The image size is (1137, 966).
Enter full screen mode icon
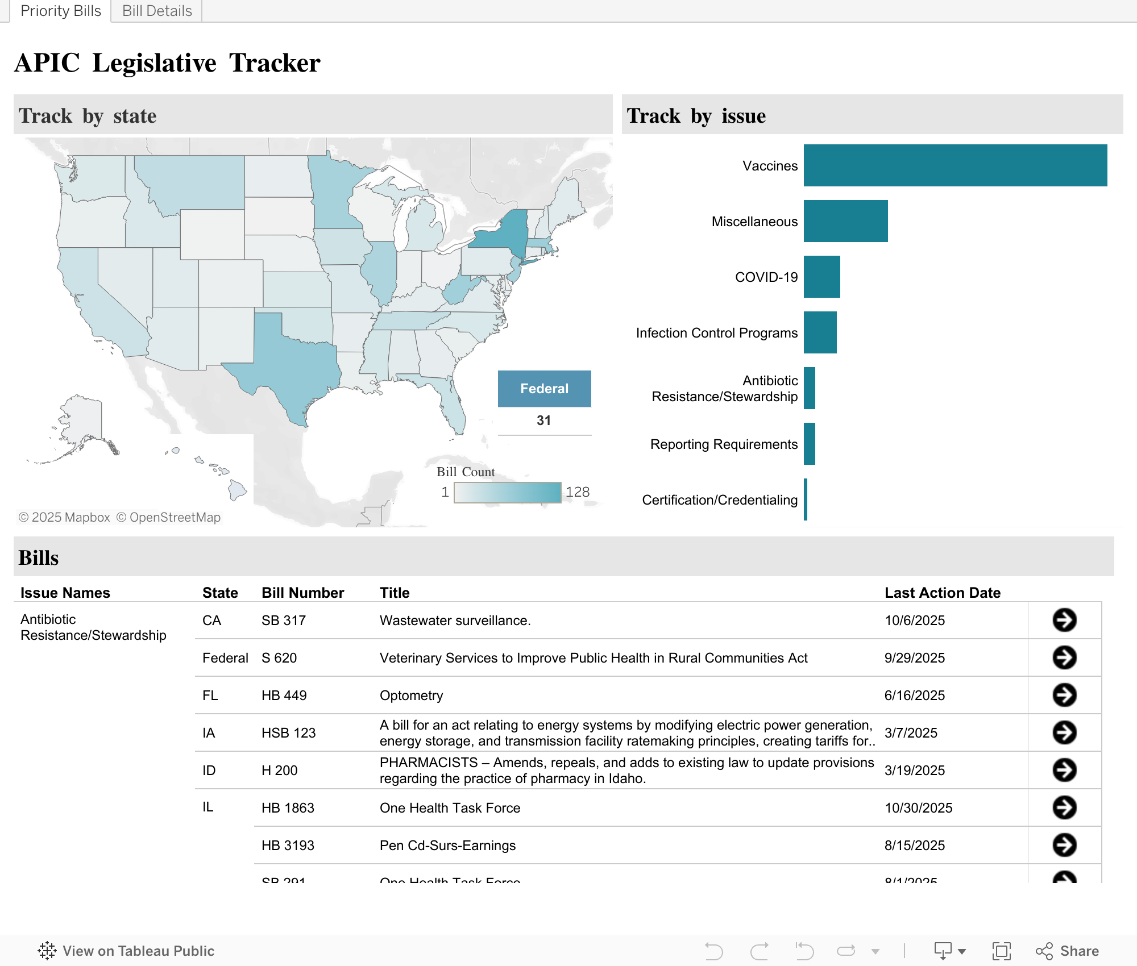(1001, 951)
